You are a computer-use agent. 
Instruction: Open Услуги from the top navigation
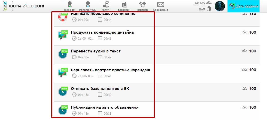[106, 6]
